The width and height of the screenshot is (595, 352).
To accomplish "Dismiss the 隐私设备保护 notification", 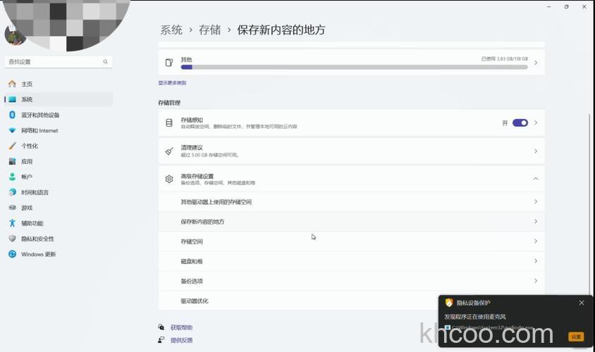I will click(x=582, y=303).
